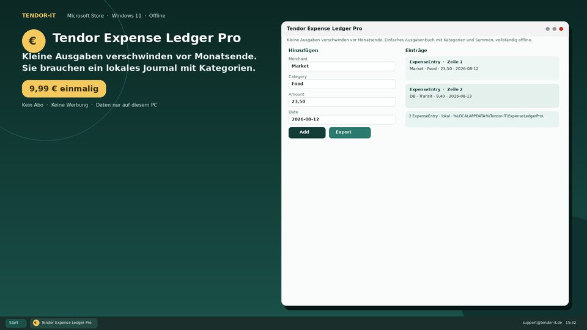Click the Euro icon in the taskbar
The width and height of the screenshot is (587, 330).
coord(36,323)
